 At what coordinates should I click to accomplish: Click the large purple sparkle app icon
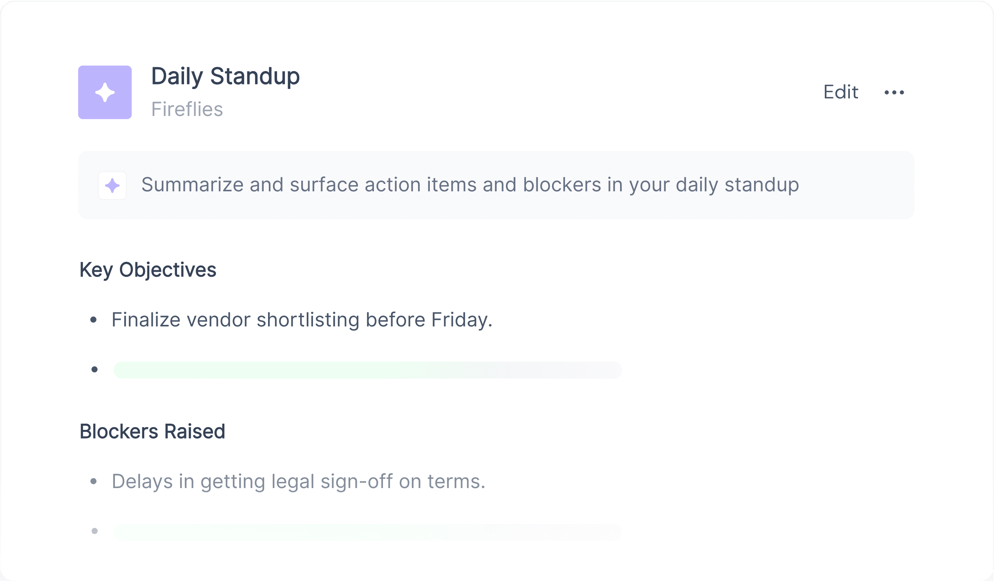point(105,92)
